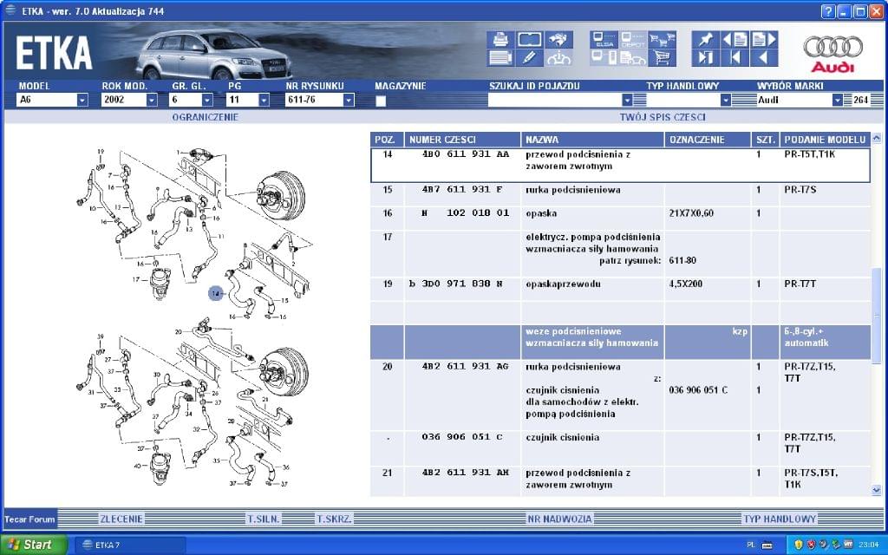Click the skip-to-first arrow icon

[735, 57]
